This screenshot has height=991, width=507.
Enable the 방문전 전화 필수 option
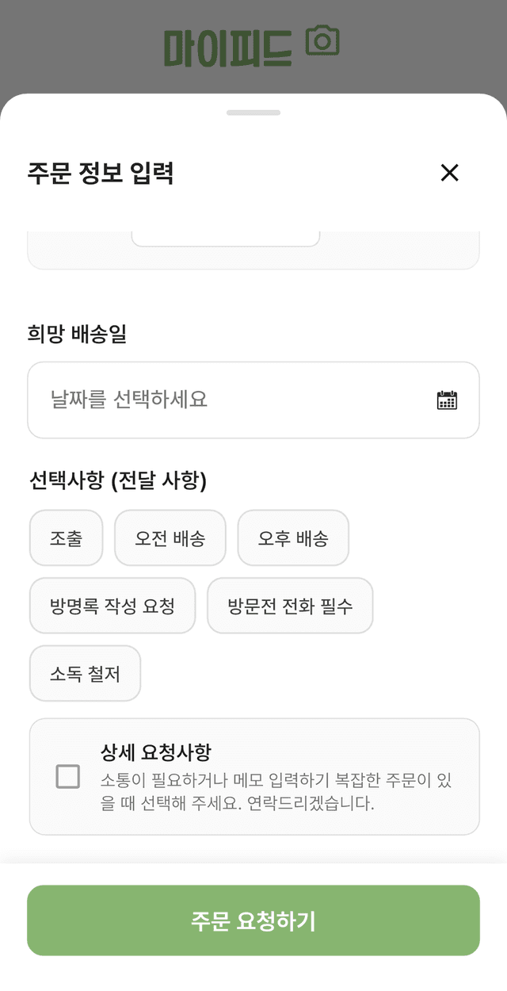289,606
